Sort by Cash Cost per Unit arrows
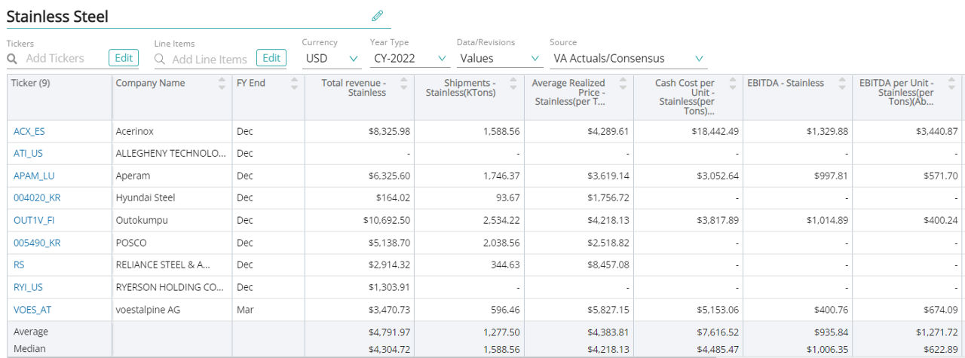The image size is (965, 358). (733, 83)
